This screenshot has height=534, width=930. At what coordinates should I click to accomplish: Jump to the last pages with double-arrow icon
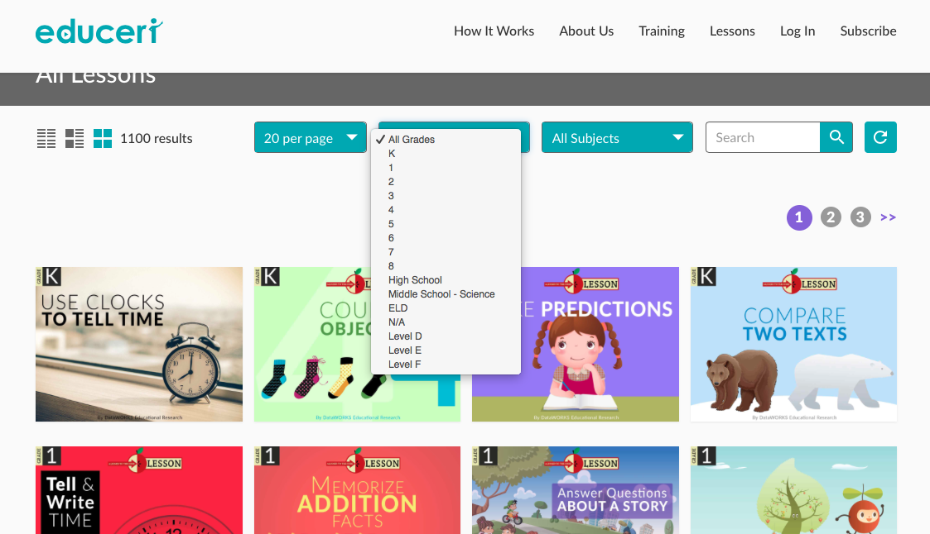tap(888, 217)
